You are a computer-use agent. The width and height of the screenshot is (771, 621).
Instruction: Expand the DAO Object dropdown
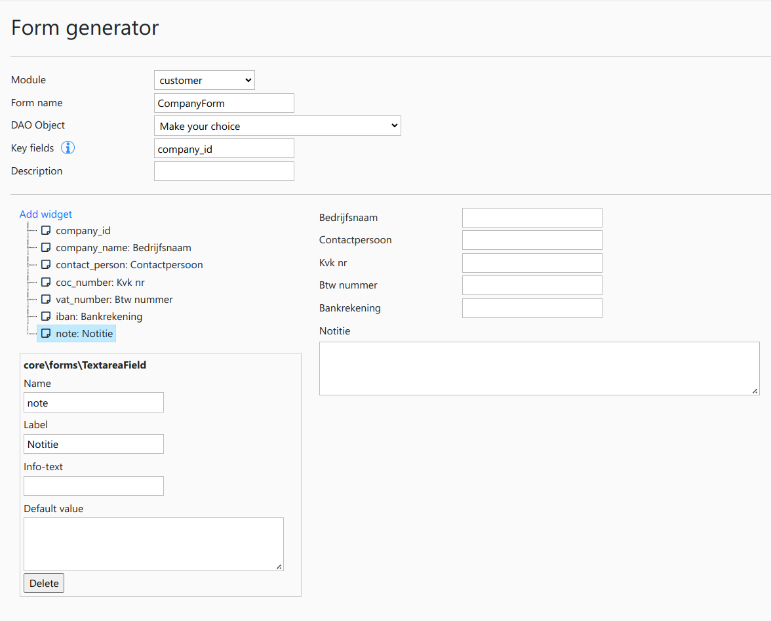(x=277, y=126)
